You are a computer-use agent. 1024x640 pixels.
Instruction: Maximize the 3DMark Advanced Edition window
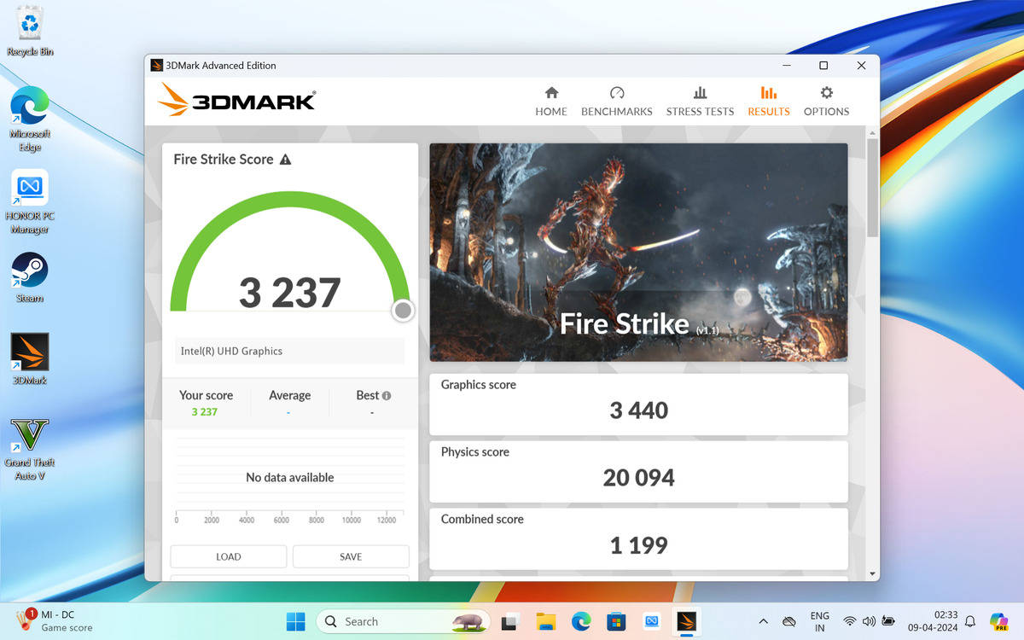823,65
